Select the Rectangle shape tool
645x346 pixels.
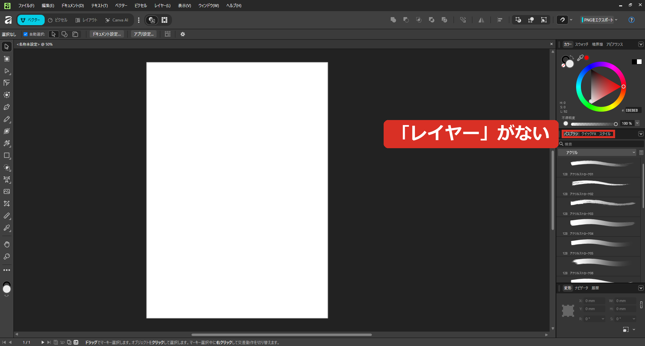[7, 156]
